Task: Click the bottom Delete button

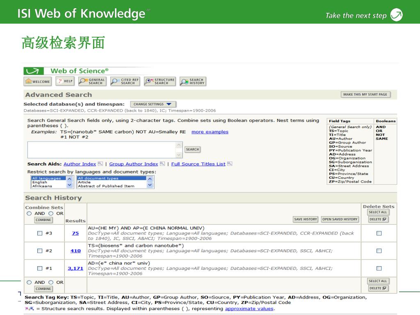Action: [x=378, y=288]
